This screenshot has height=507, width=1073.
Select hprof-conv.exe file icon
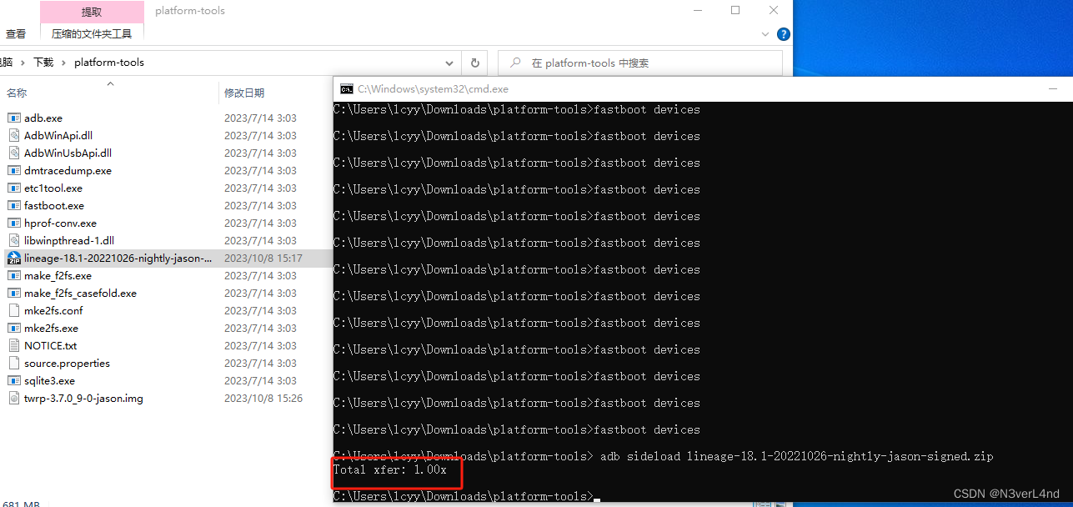click(13, 223)
